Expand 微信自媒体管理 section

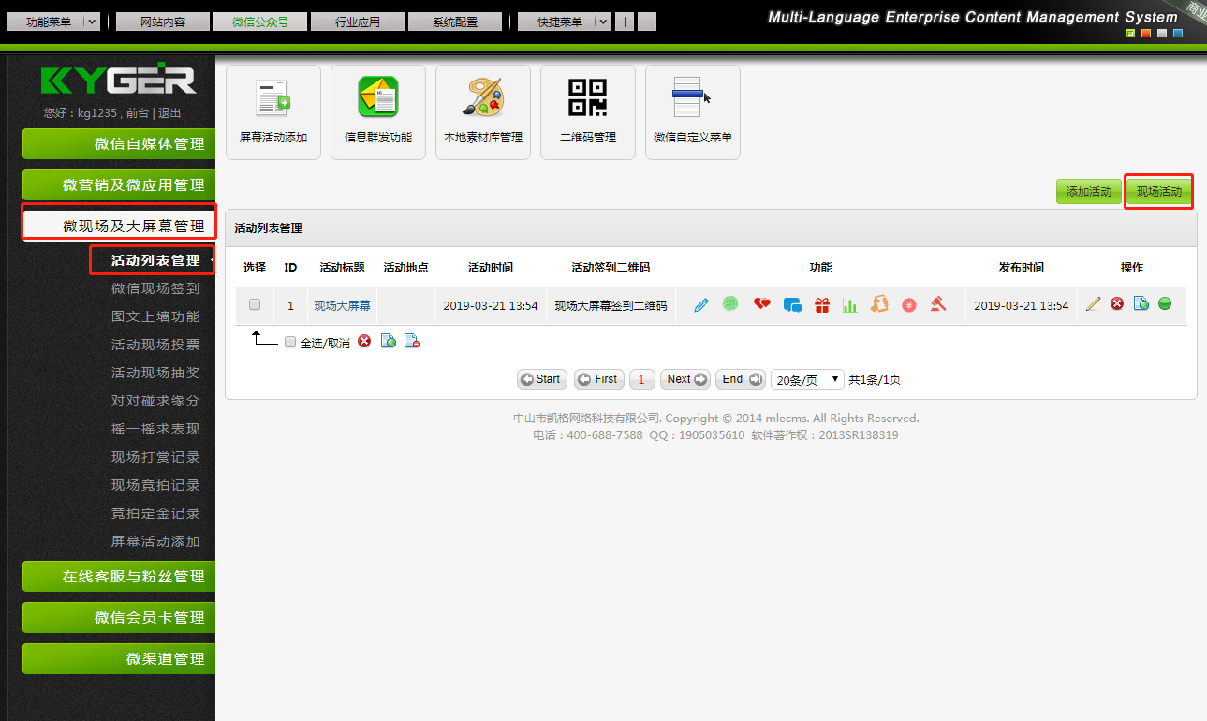[119, 144]
